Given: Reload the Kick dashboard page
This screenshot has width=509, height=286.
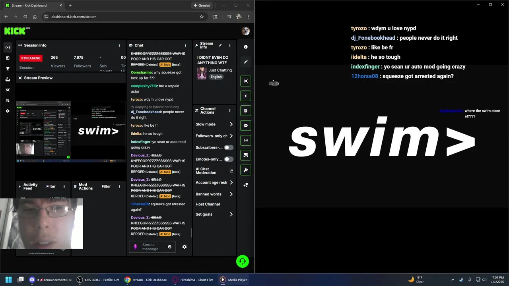Looking at the screenshot, I should pyautogui.click(x=25, y=17).
